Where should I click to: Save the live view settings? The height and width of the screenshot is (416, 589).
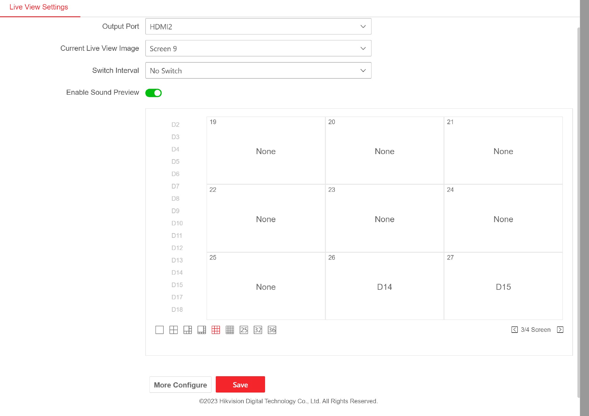tap(240, 385)
